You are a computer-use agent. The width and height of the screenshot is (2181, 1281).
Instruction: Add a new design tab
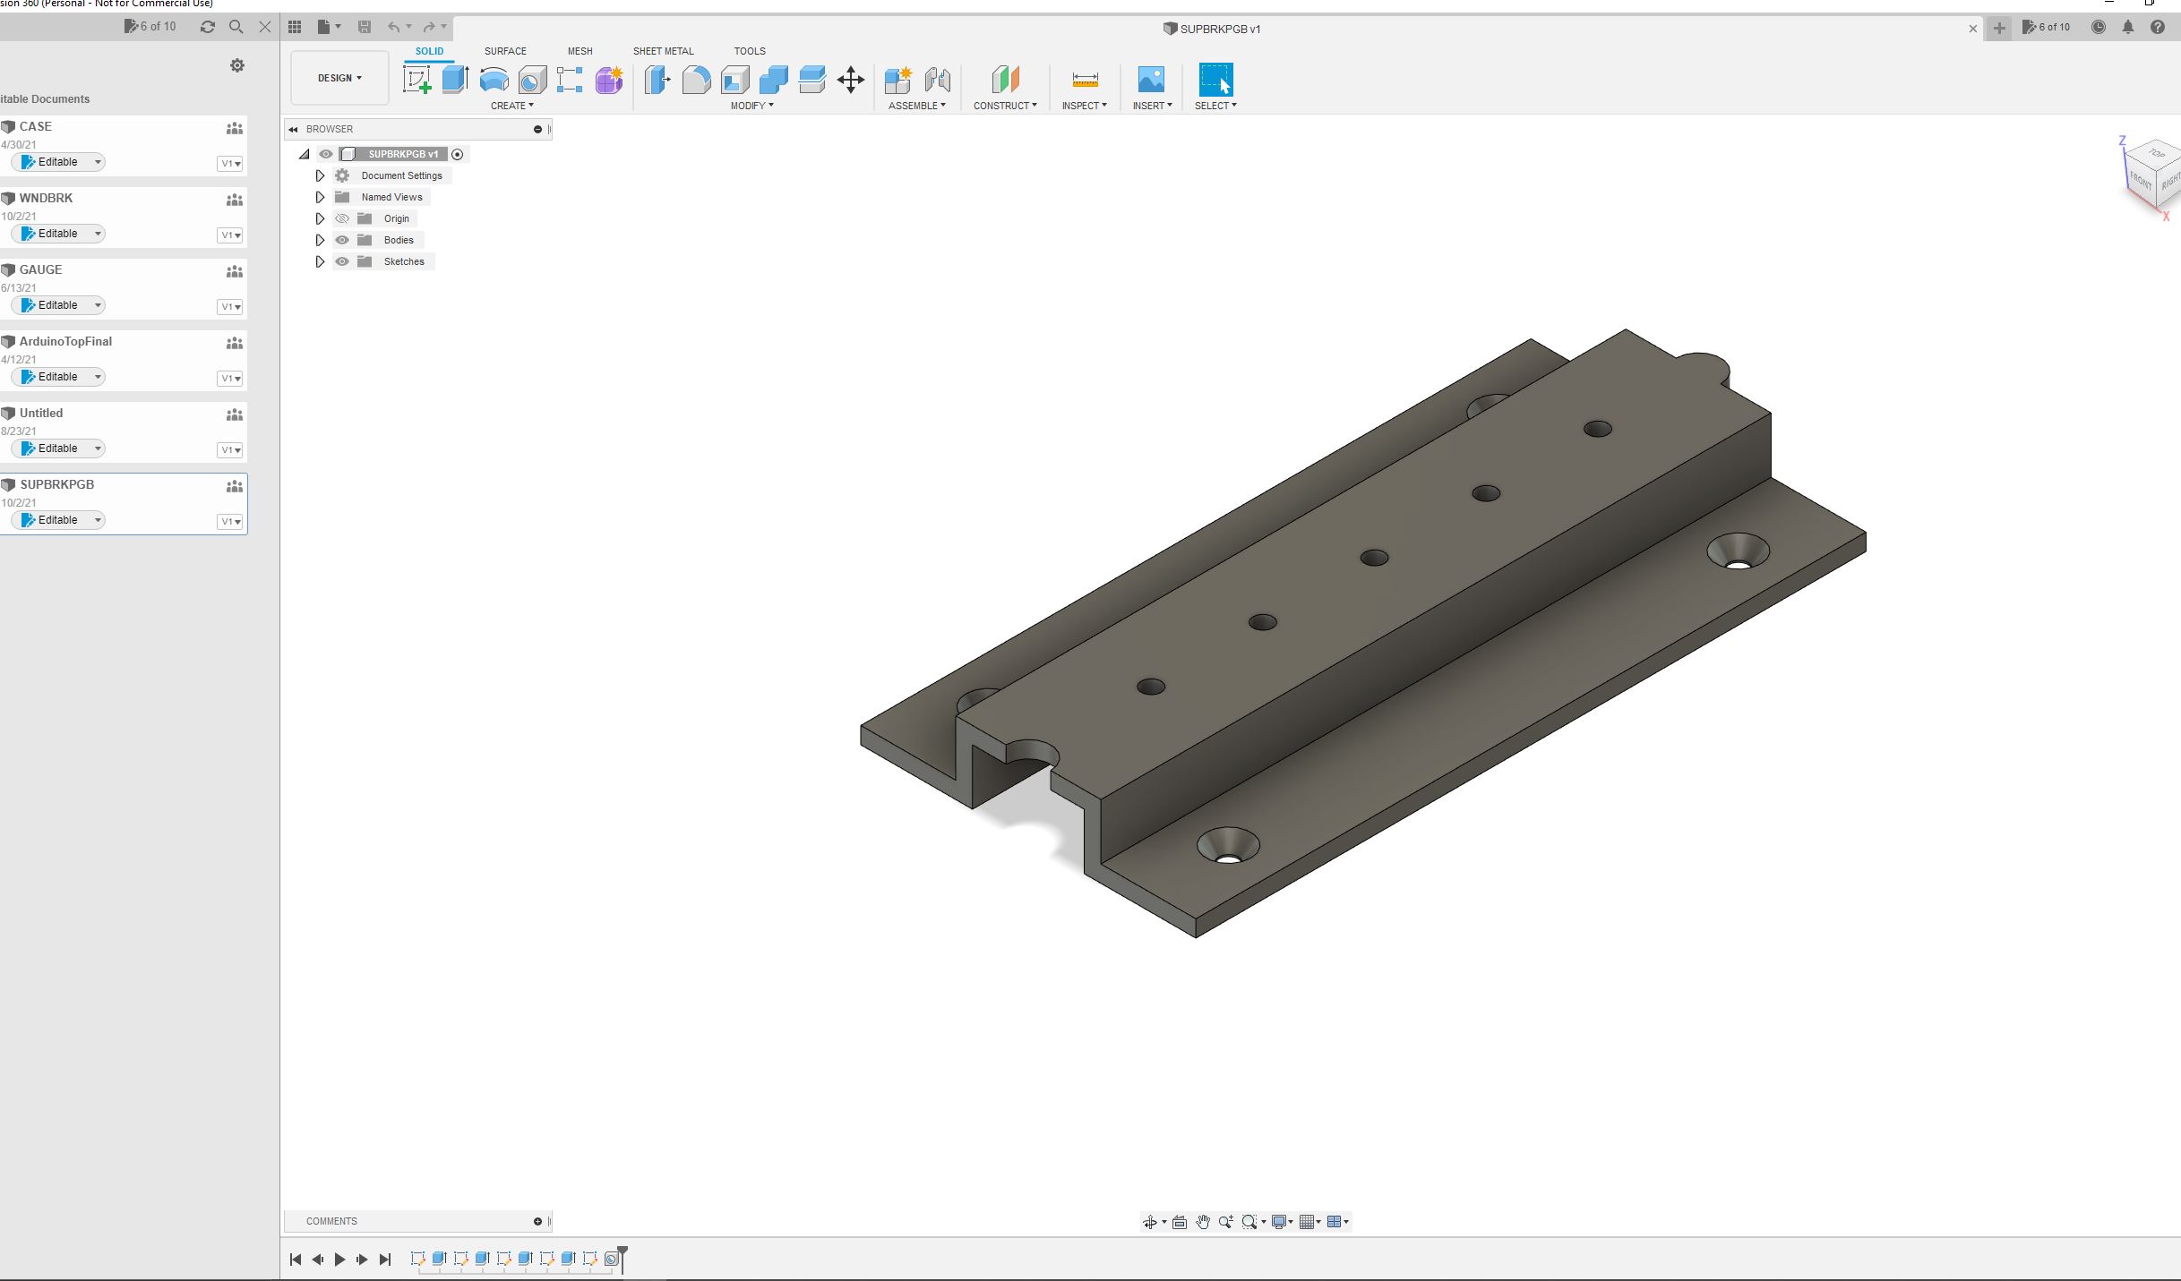click(1999, 28)
